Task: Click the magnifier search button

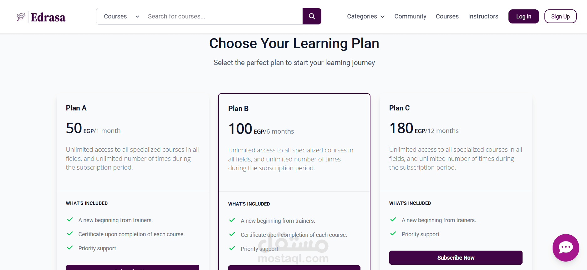Action: click(x=312, y=16)
